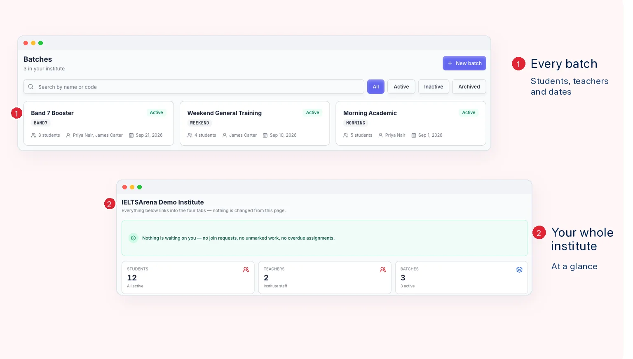Close the Batches window with red dot
This screenshot has height=359, width=633.
26,43
